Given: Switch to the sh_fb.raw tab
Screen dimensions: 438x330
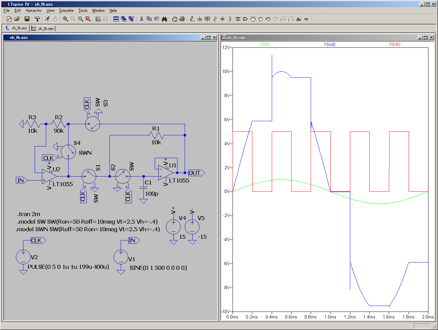Looking at the screenshot, I should (43, 29).
